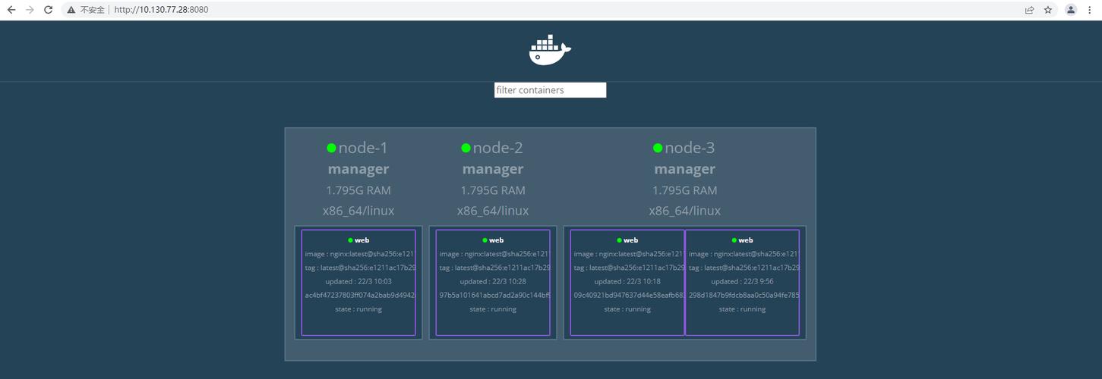1102x379 pixels.
Task: Click web title of container updated 10:18
Action: coord(630,240)
